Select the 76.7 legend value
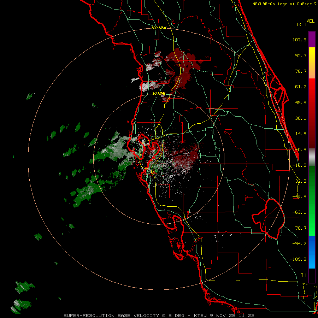Screen dimensions: 318x318 point(301,71)
